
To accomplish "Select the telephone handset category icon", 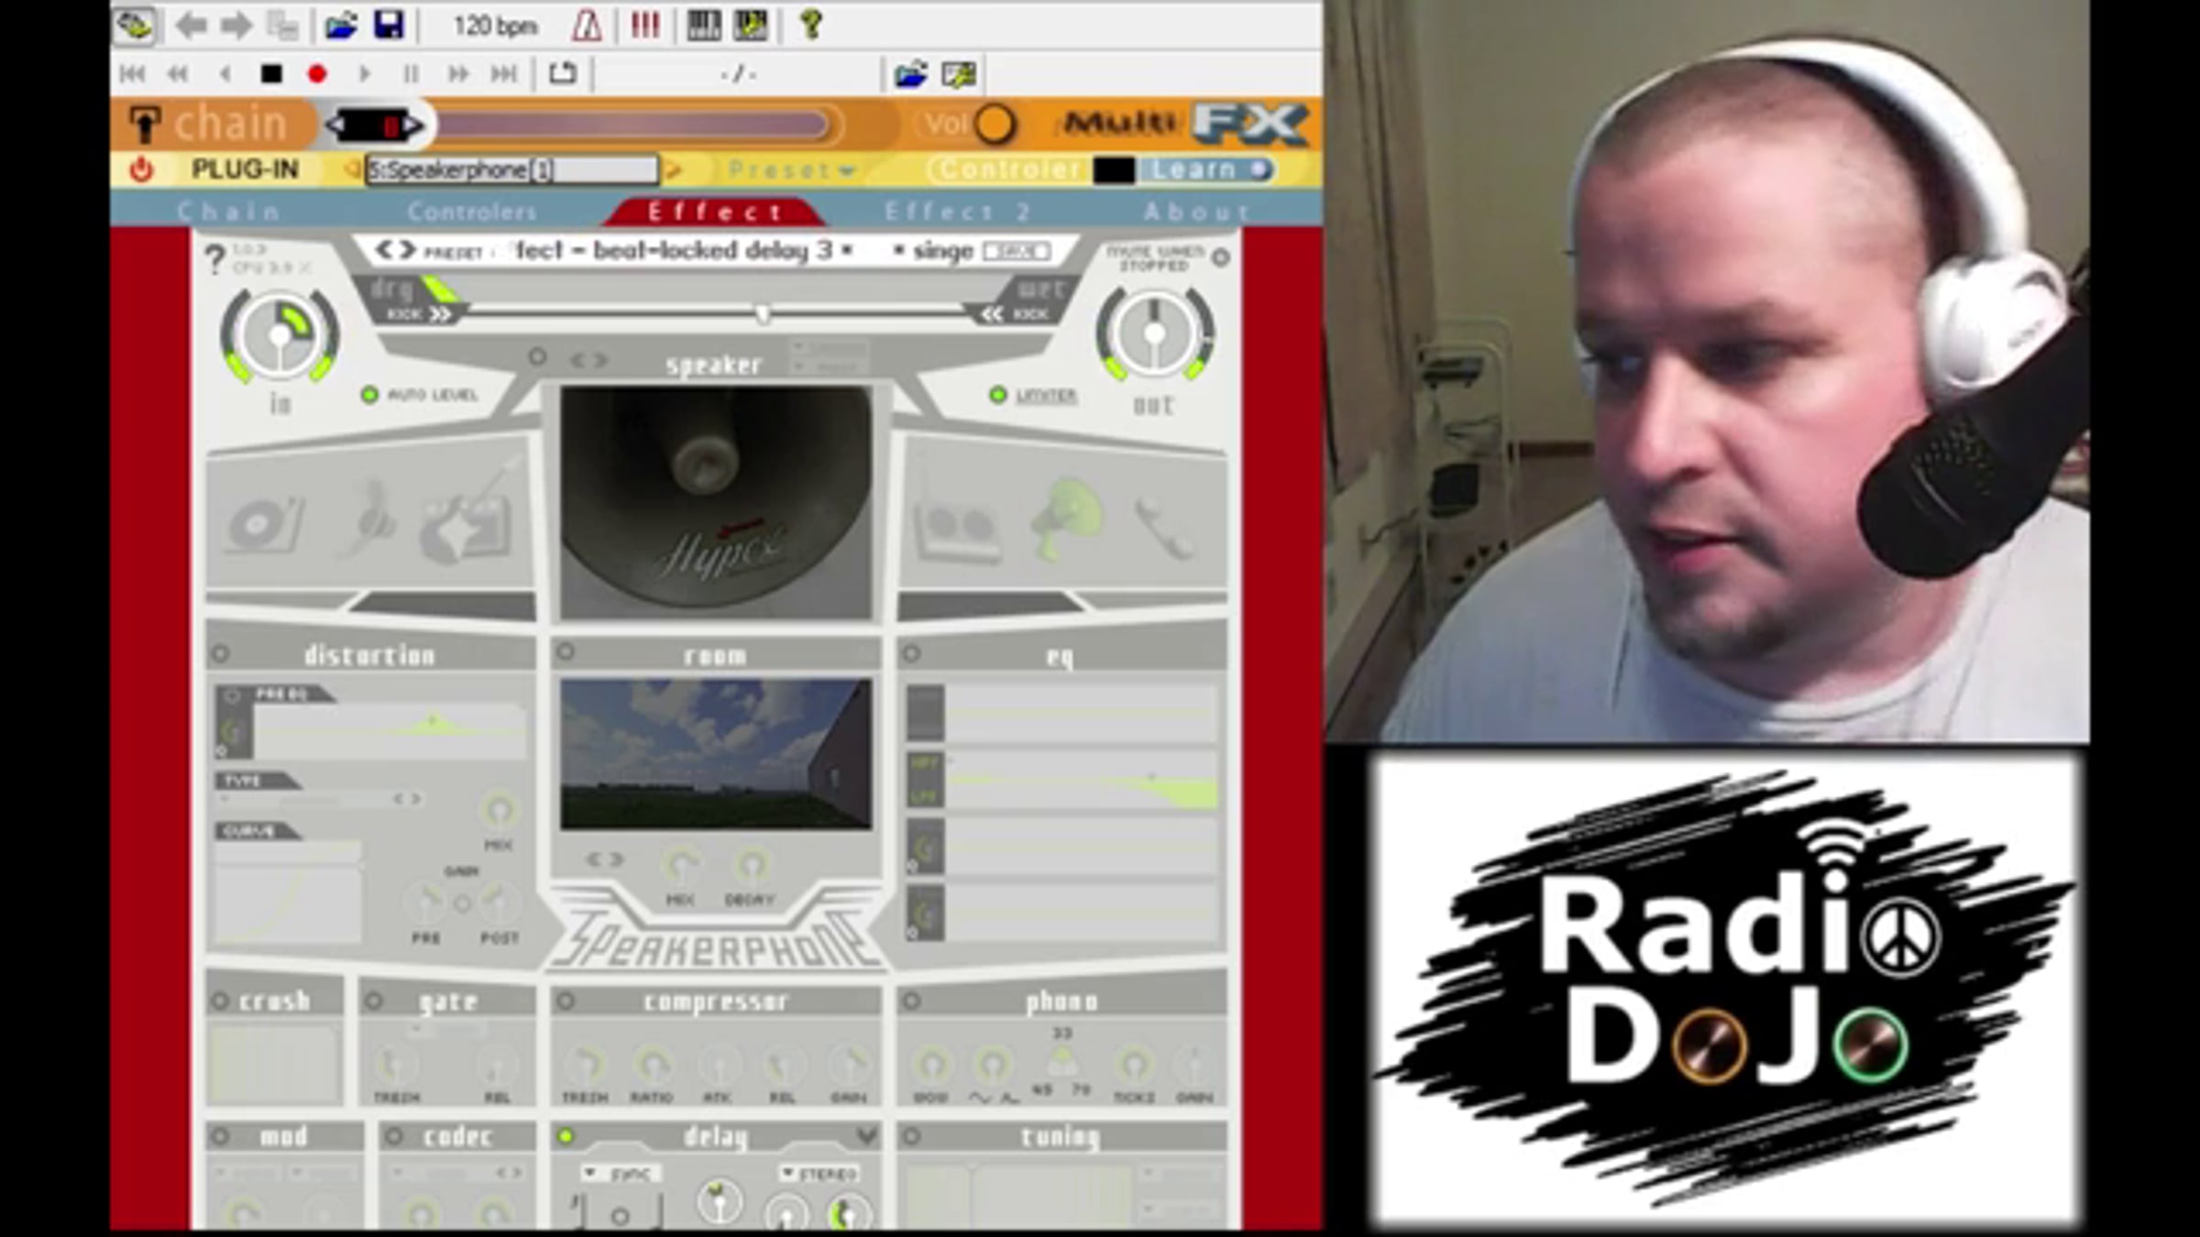I will click(1162, 529).
